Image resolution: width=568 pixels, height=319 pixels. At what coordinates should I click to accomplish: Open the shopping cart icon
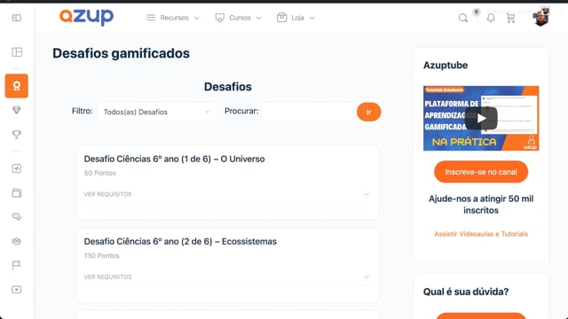[x=511, y=18]
